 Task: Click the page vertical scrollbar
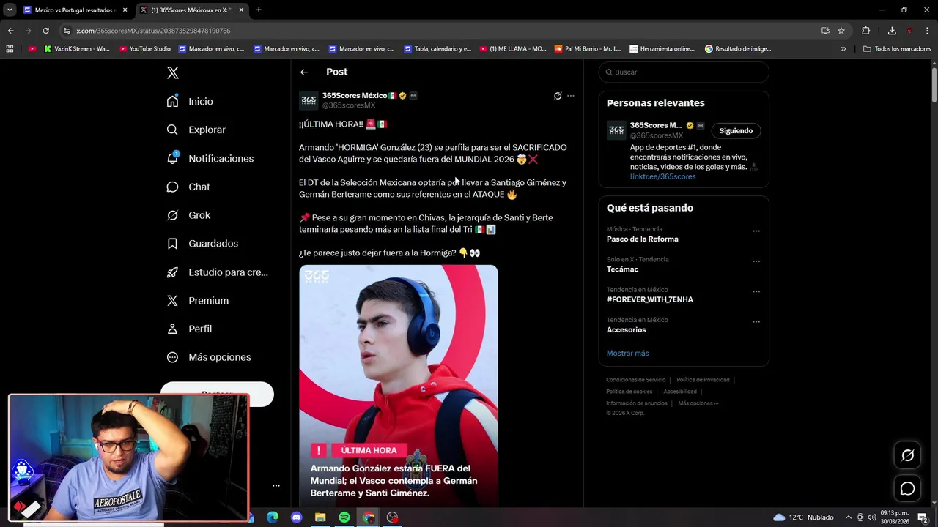[934, 84]
